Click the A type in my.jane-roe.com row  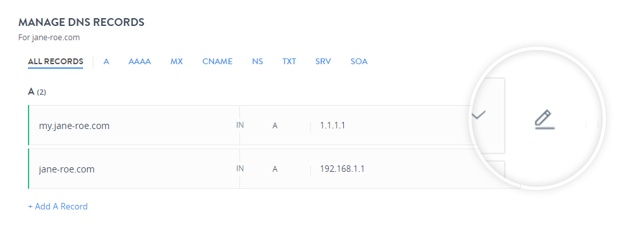tap(275, 126)
